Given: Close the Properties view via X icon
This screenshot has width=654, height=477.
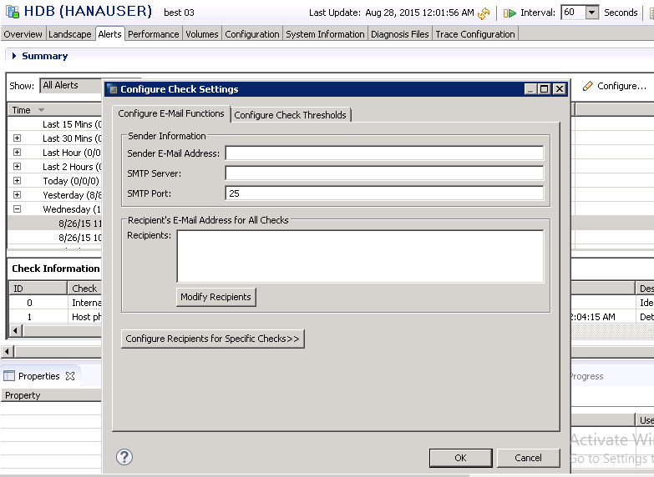Looking at the screenshot, I should [x=70, y=376].
